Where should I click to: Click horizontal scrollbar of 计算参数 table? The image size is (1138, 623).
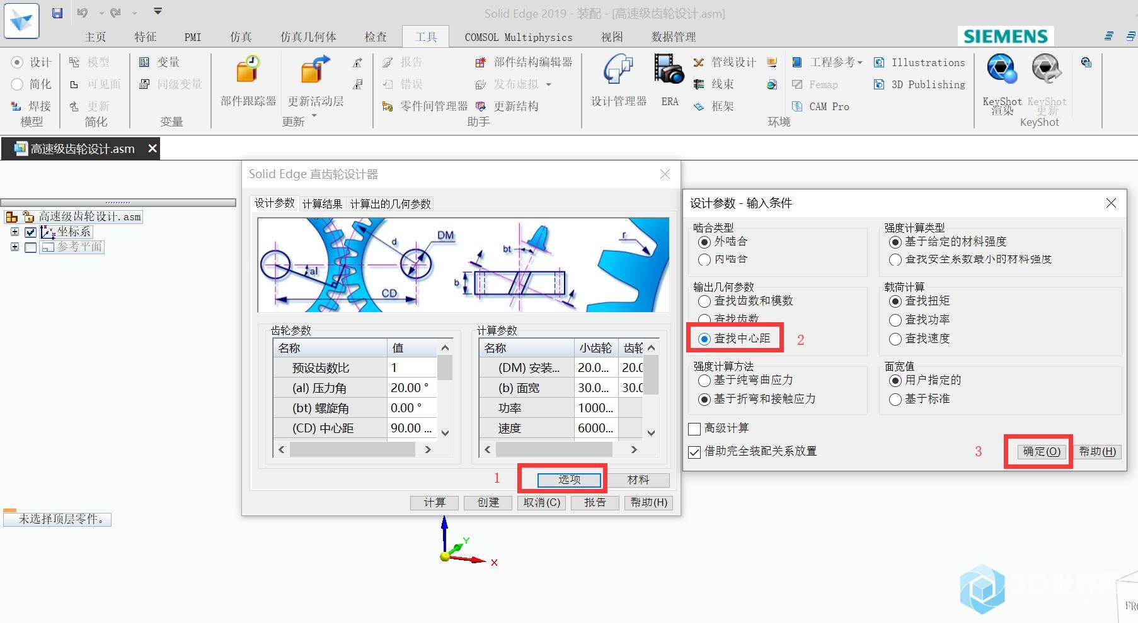561,449
